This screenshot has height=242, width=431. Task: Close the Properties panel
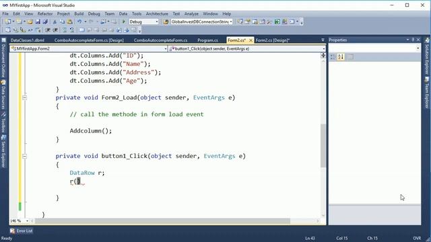click(x=418, y=40)
